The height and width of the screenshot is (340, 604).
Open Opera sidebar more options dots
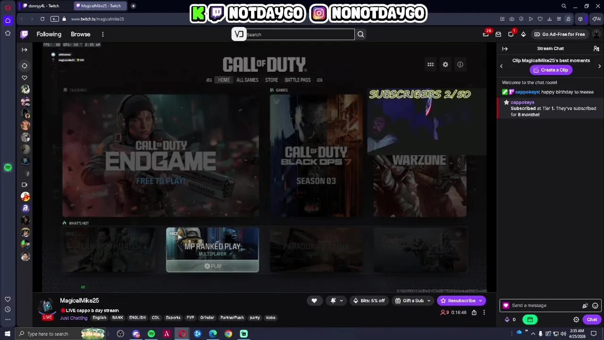8,320
